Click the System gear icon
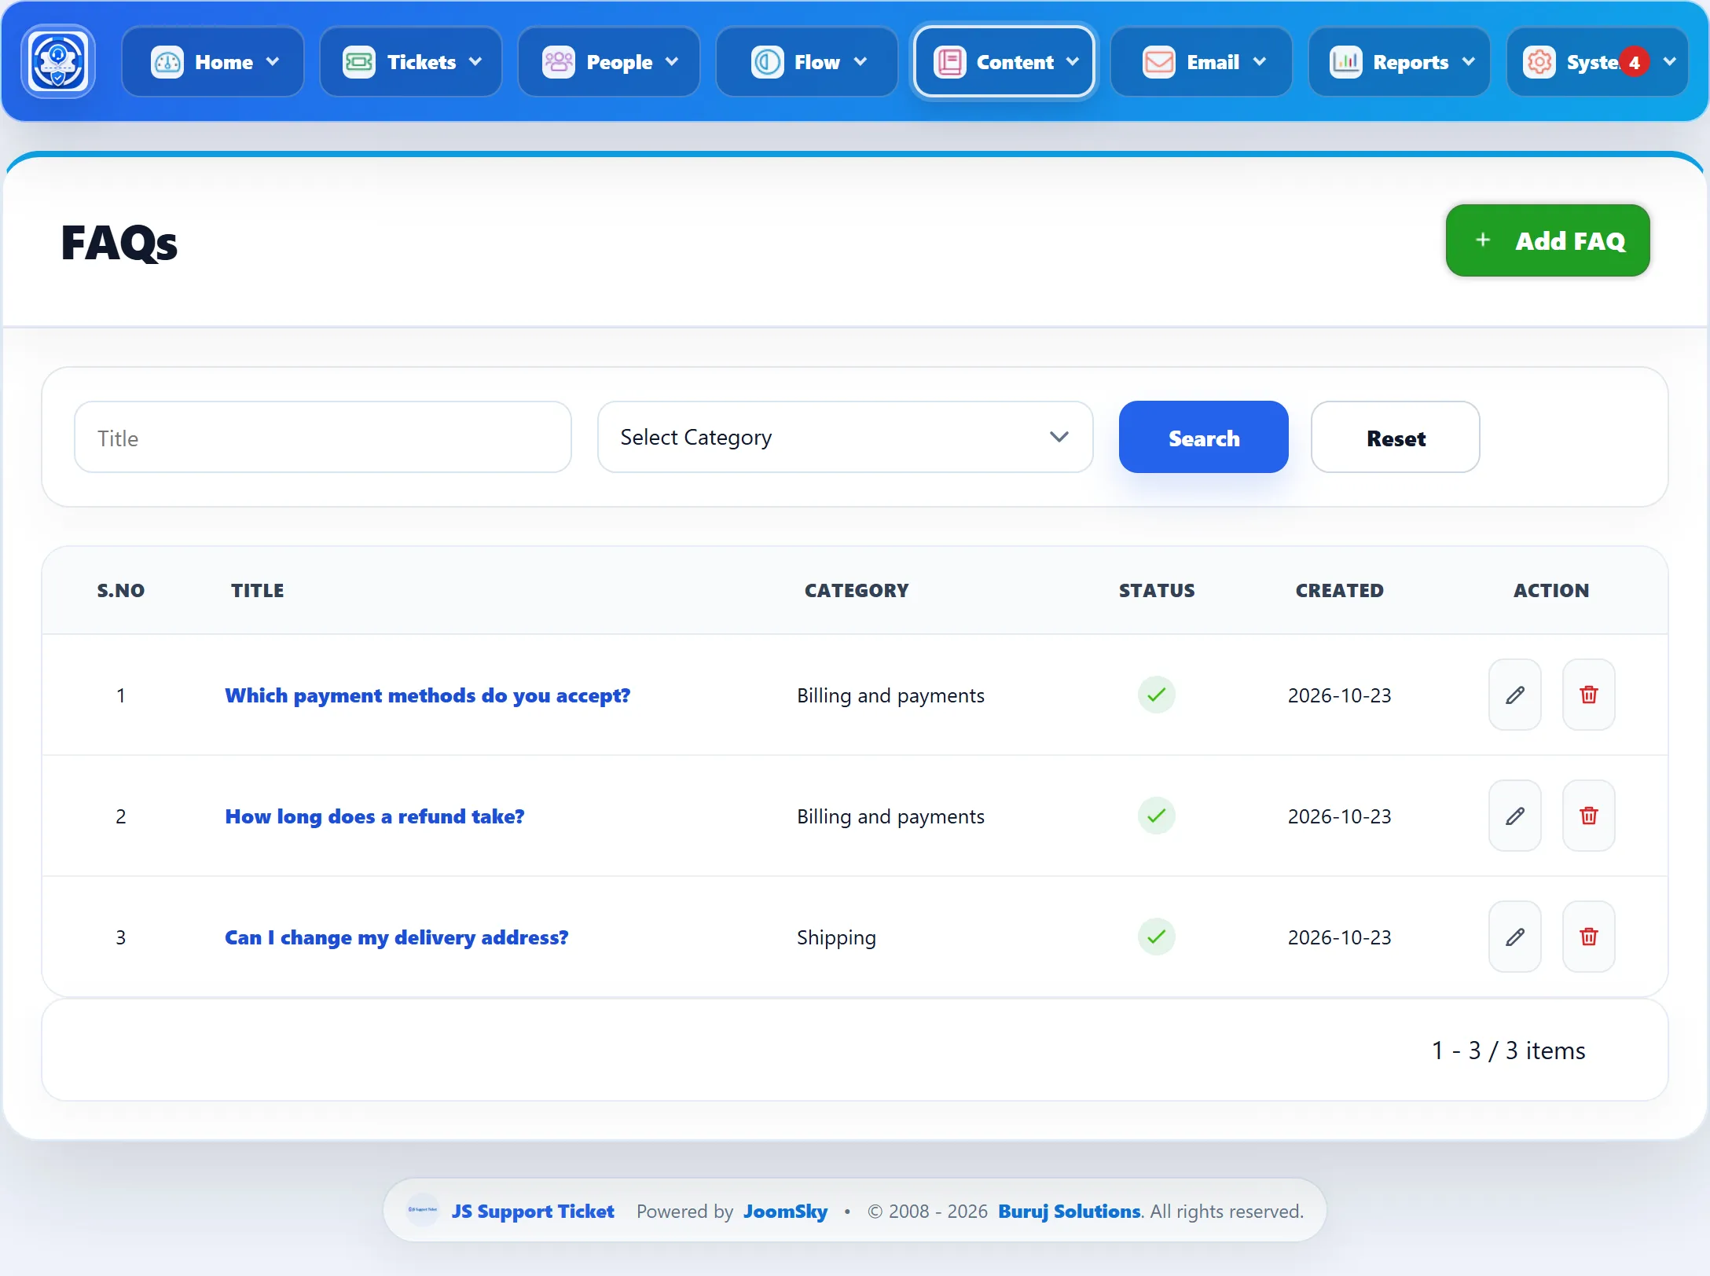The height and width of the screenshot is (1276, 1710). point(1539,61)
